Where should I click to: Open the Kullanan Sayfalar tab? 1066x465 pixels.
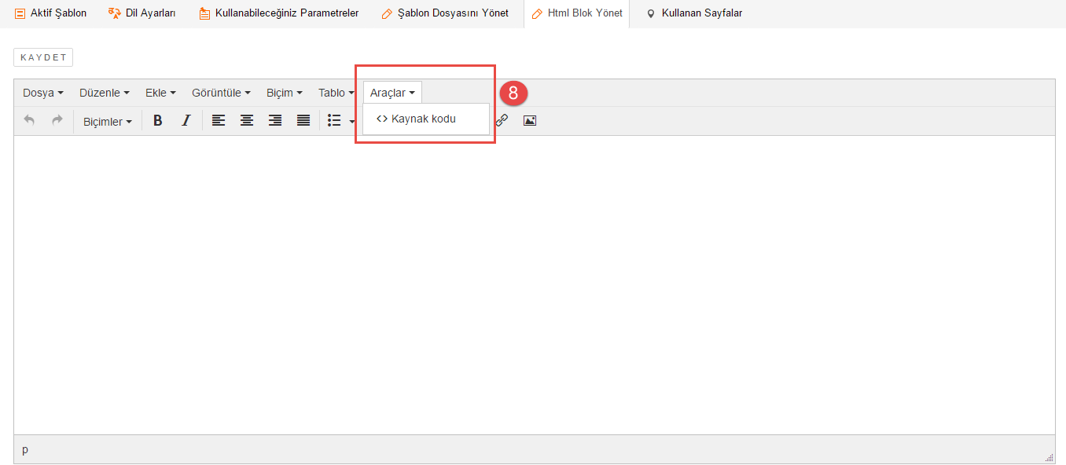[x=694, y=13]
